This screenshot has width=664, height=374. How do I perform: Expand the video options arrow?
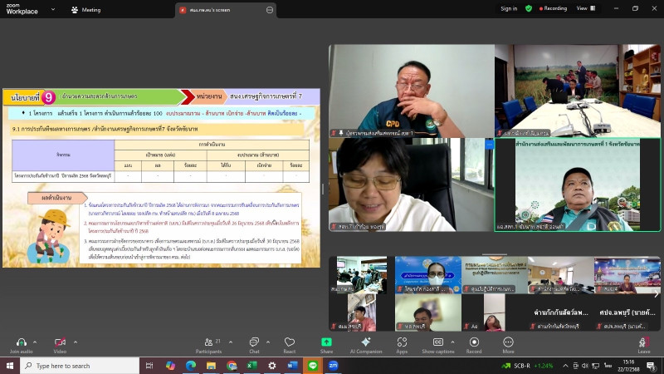point(76,340)
